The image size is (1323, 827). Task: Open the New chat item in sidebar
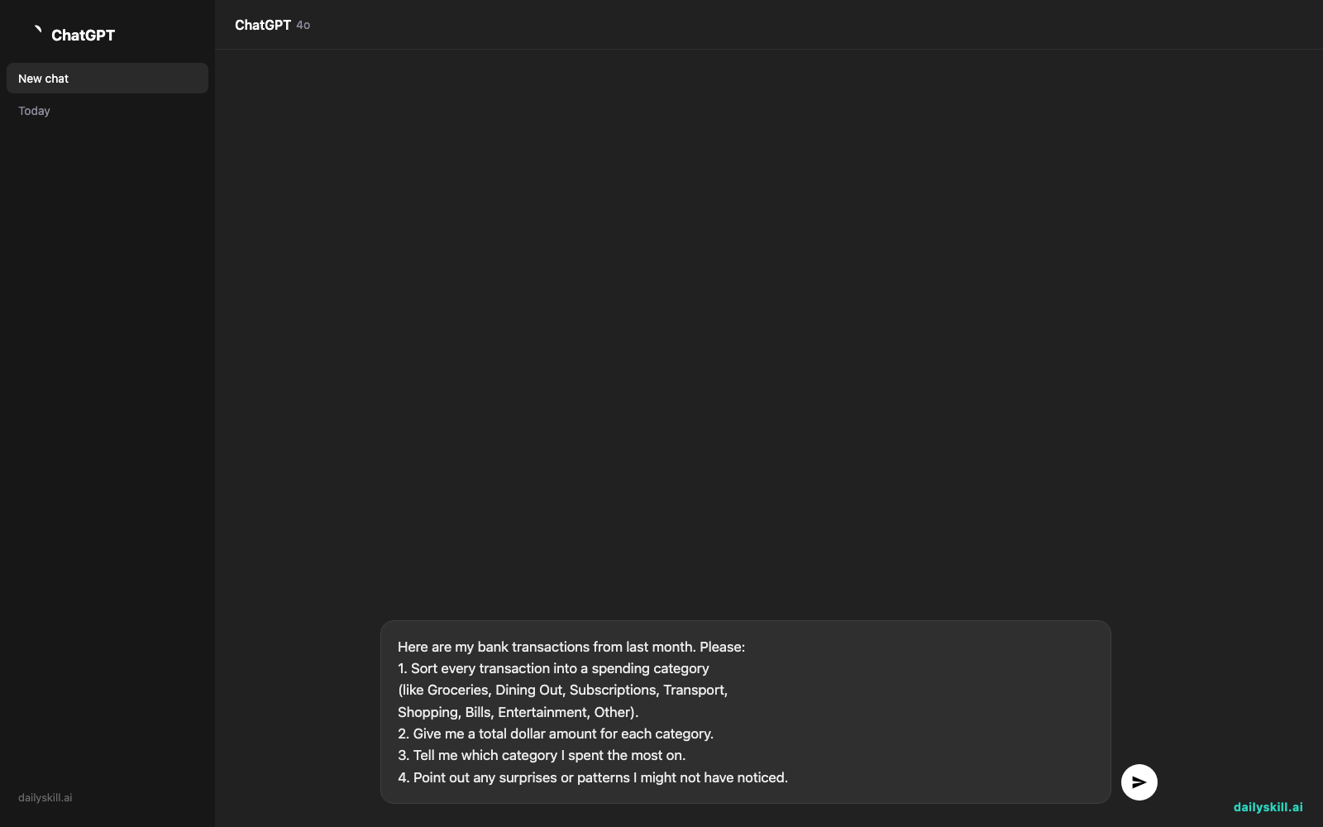point(107,79)
